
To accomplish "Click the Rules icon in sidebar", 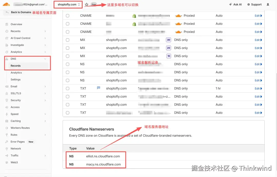I will pos(7,135).
